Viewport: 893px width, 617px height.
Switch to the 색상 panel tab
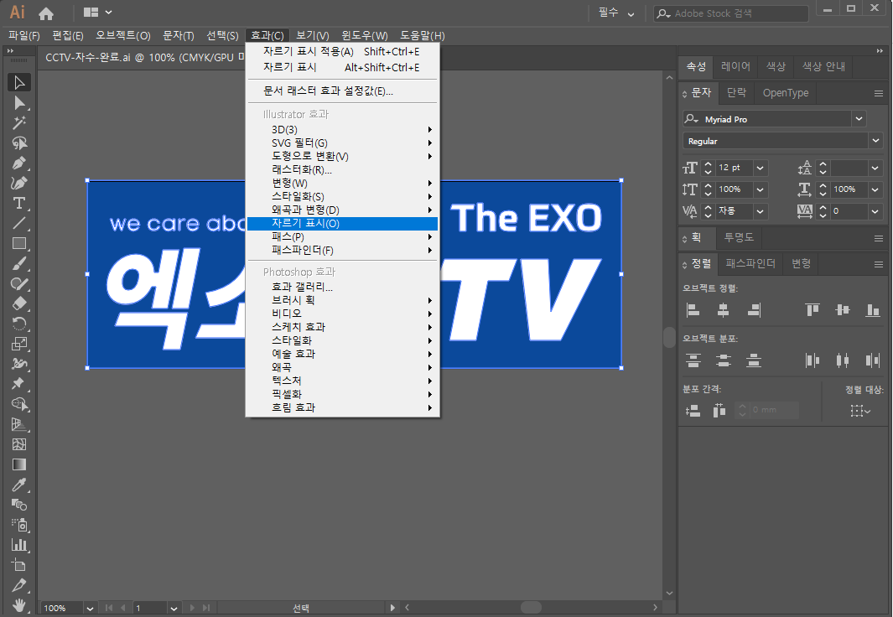click(x=776, y=66)
